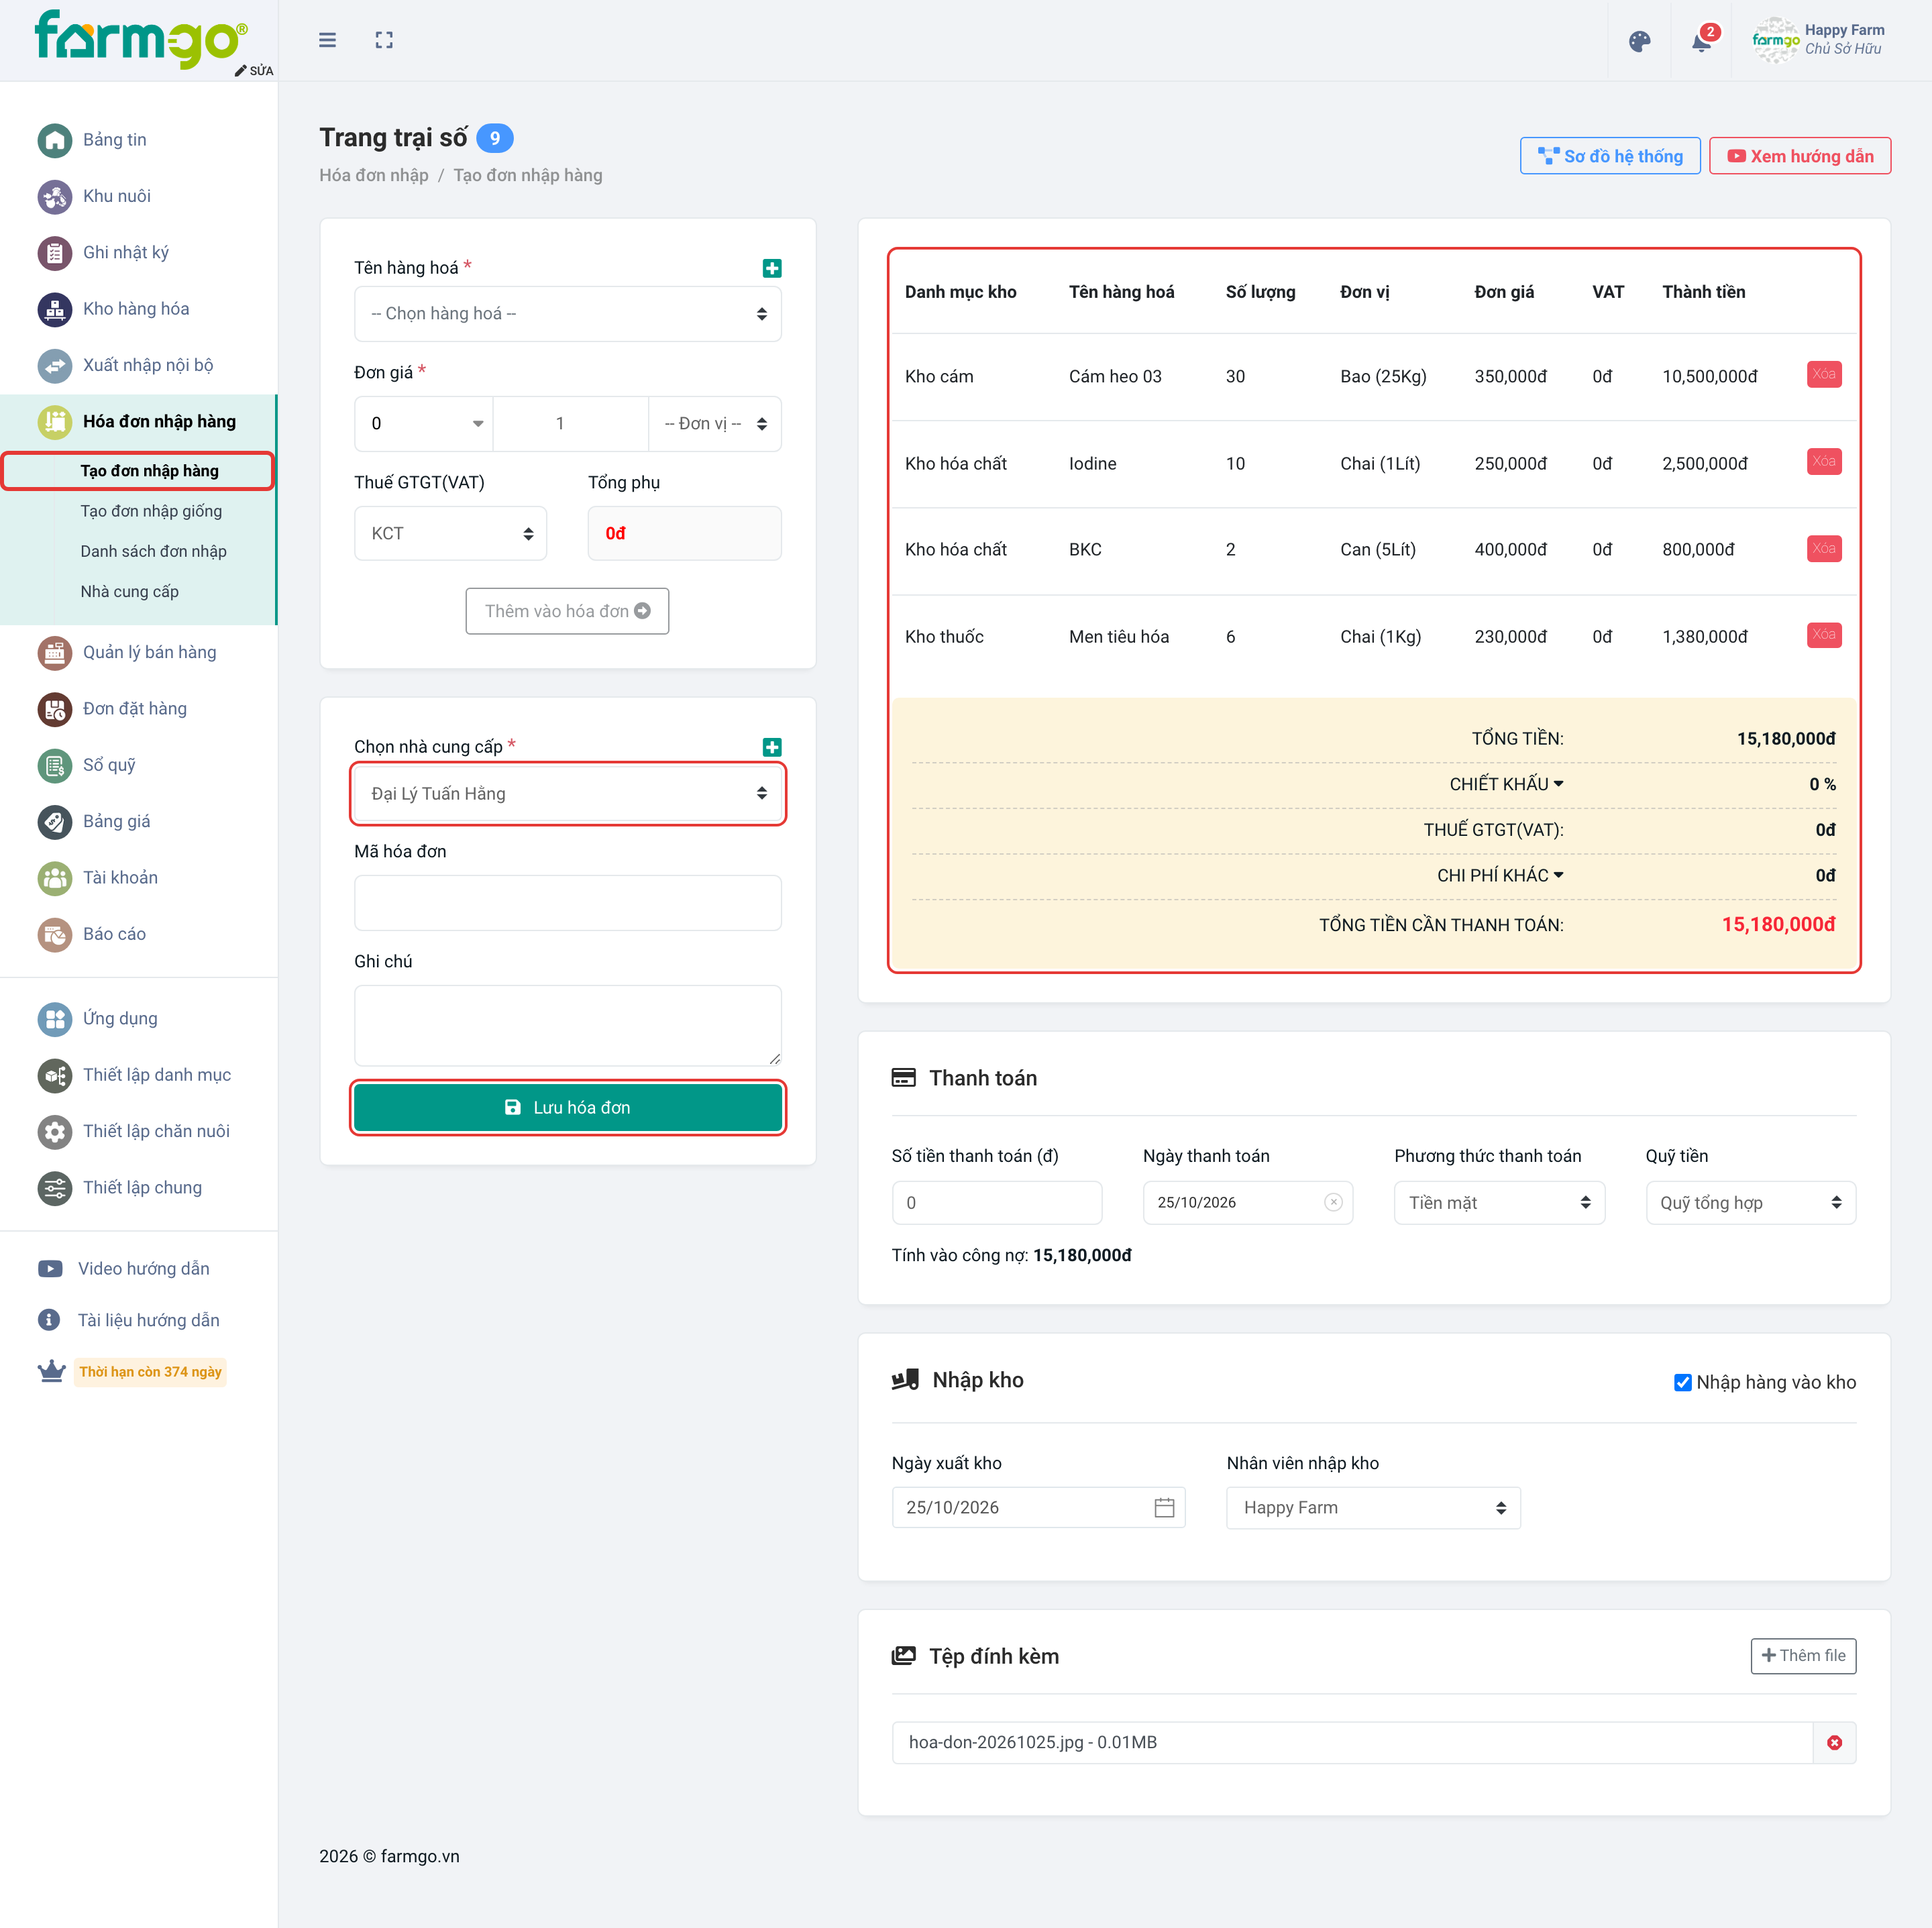The image size is (1932, 1928).
Task: Open the Chọn hàng hoá dropdown
Action: click(567, 314)
